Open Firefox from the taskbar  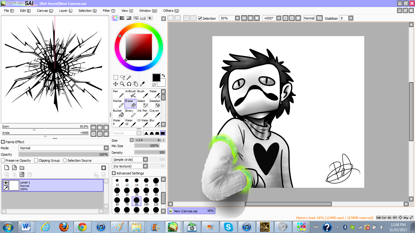click(64, 227)
